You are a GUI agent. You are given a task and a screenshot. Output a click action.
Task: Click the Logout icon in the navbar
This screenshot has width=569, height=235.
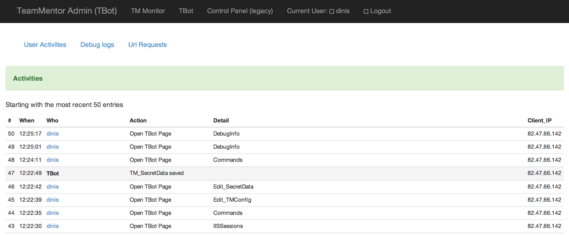pyautogui.click(x=366, y=12)
